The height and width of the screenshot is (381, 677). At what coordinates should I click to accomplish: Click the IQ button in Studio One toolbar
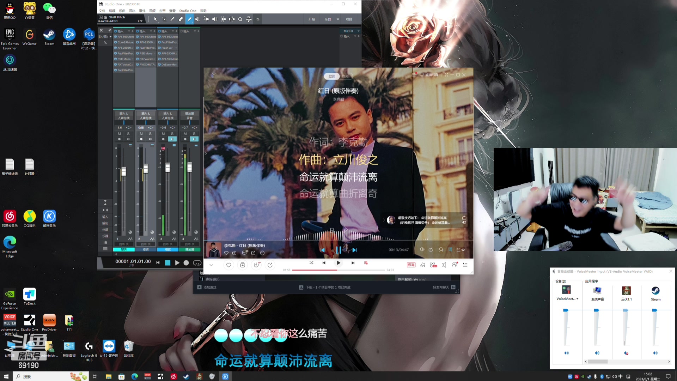[257, 19]
